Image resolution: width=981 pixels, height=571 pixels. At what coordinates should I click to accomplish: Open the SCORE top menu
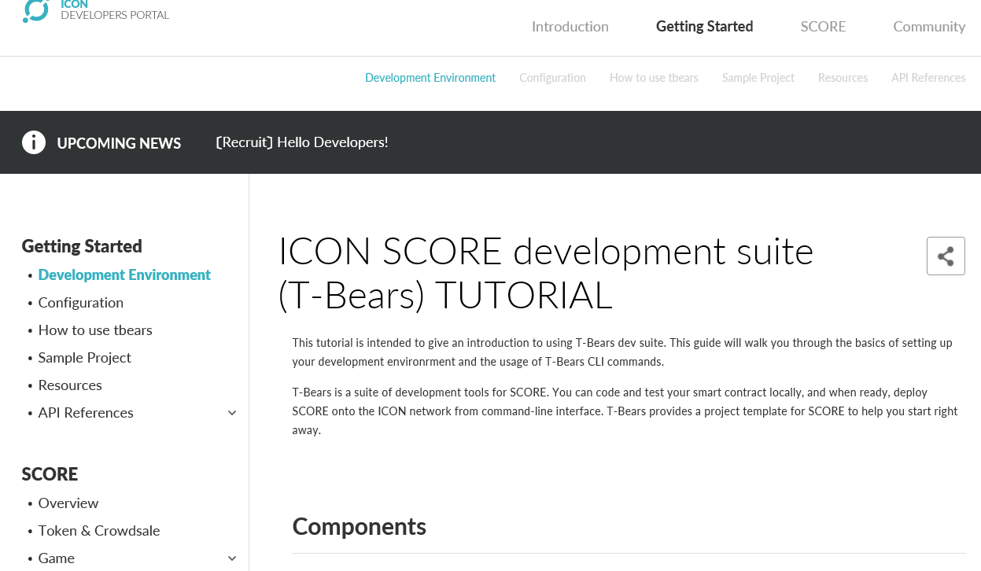click(823, 27)
